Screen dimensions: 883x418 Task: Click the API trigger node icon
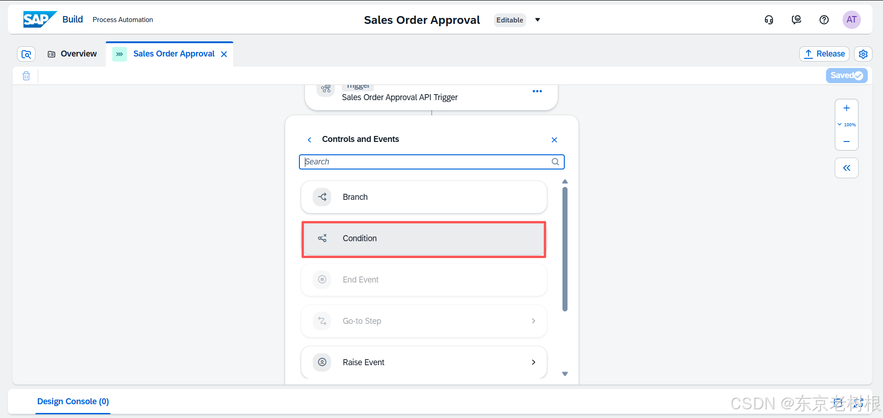coord(326,89)
